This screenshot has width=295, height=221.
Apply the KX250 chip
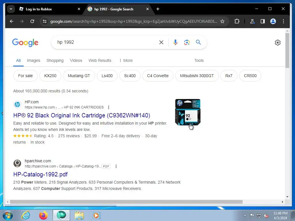(x=50, y=76)
